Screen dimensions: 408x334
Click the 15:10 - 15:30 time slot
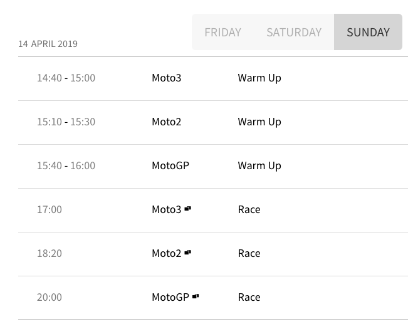click(x=66, y=122)
